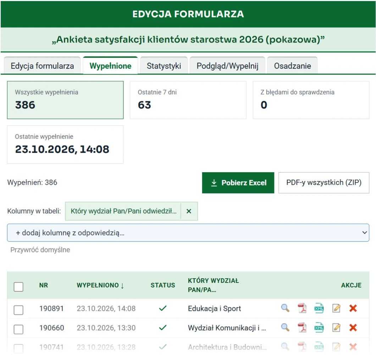376x355 pixels.
Task: Check the box for row 190891
Action: (x=18, y=310)
